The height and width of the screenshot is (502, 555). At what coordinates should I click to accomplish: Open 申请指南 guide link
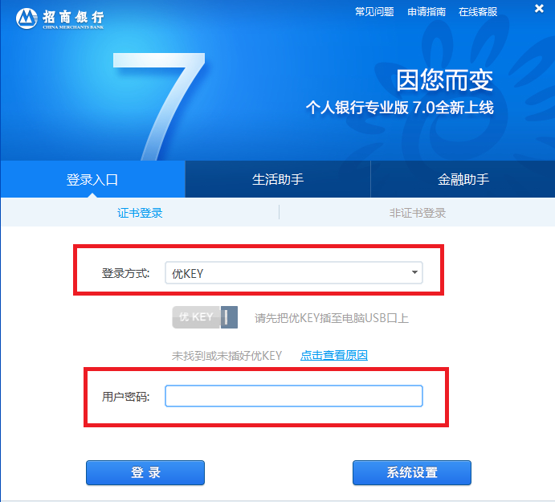[x=426, y=12]
